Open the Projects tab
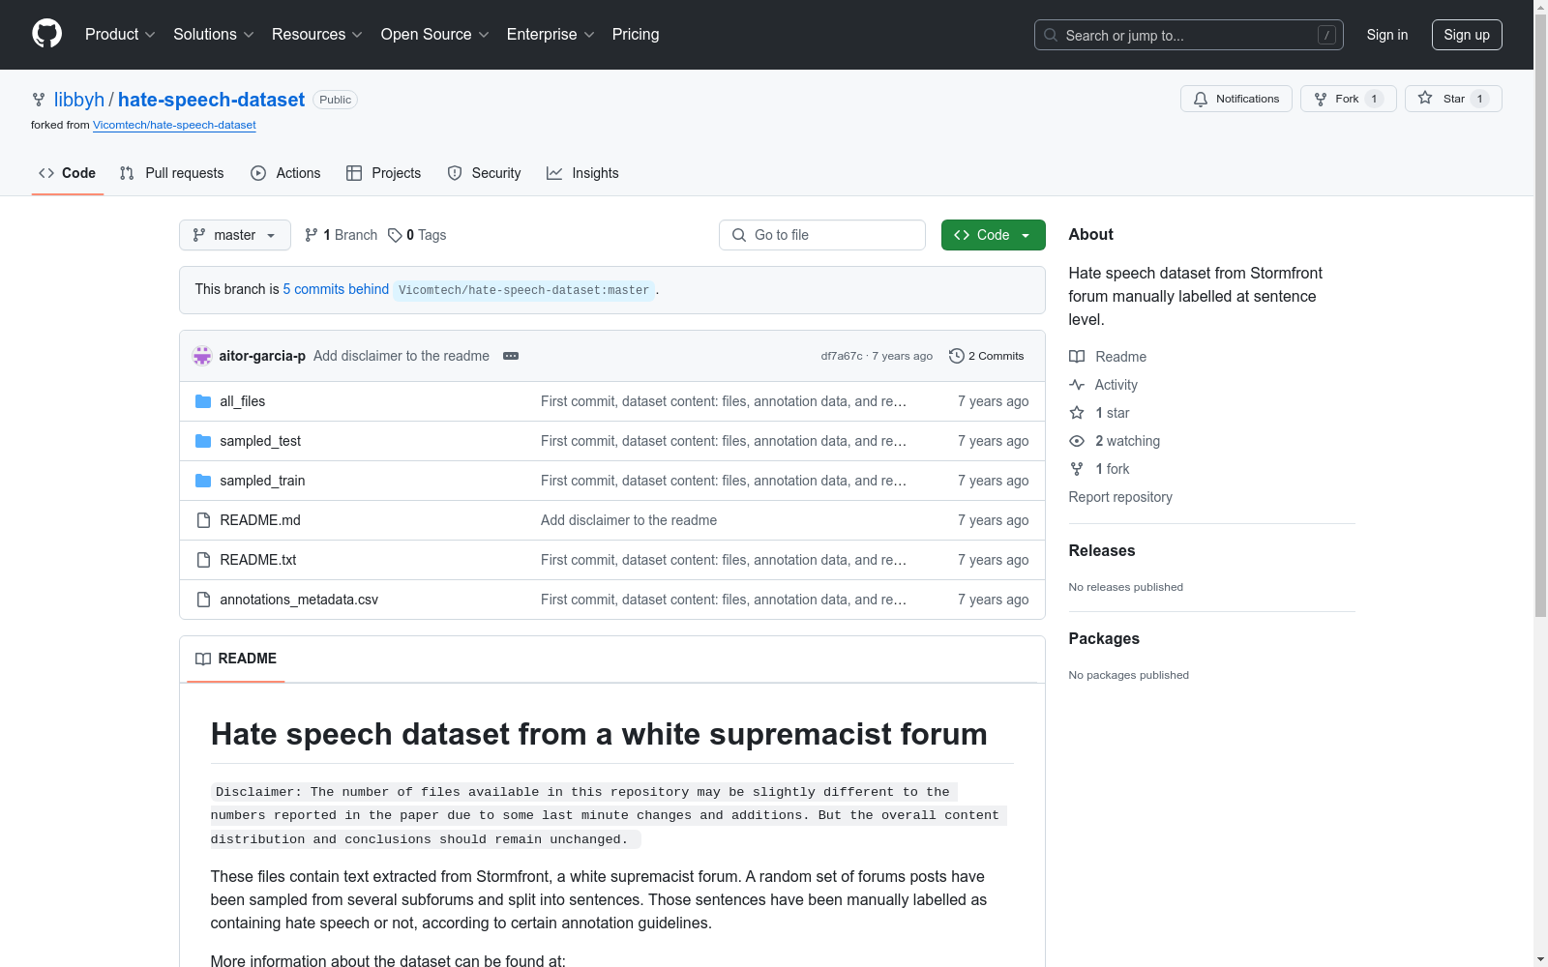Image resolution: width=1548 pixels, height=967 pixels. [384, 173]
